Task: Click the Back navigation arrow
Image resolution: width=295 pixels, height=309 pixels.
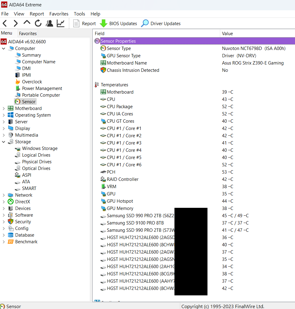Action: click(5, 23)
